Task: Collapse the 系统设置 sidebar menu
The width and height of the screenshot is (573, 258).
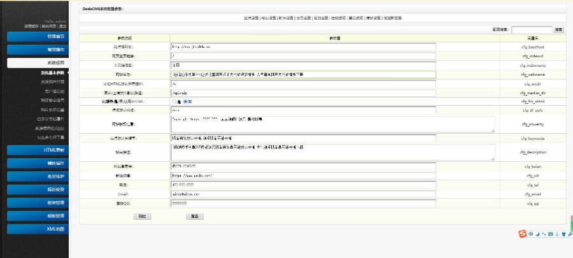Action: [38, 63]
